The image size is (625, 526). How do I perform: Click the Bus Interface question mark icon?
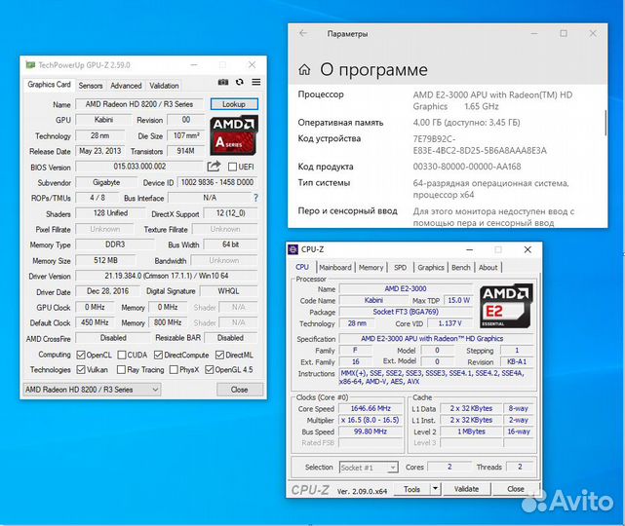(x=254, y=198)
